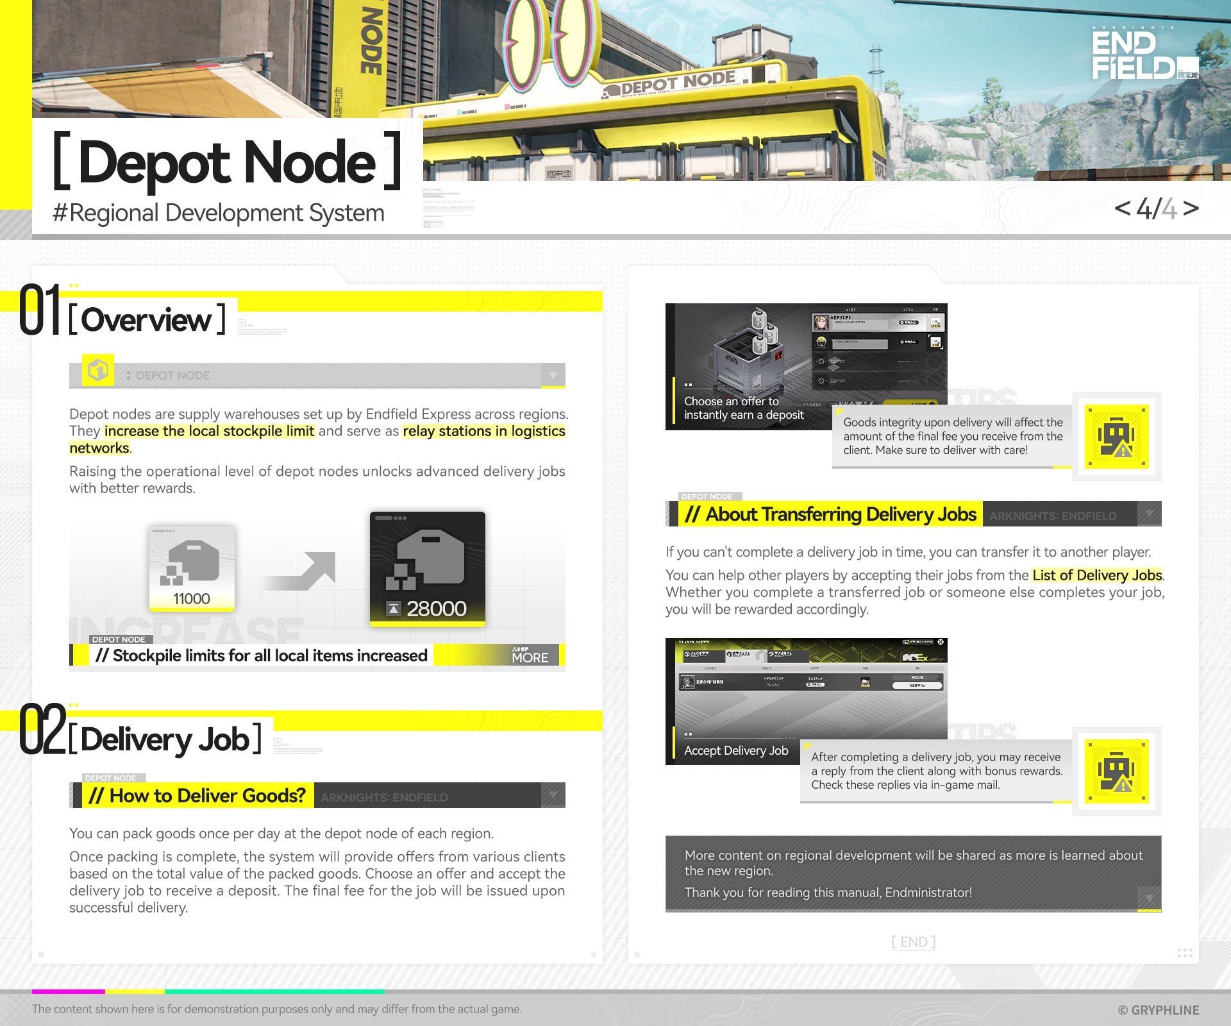Click the close X on delivery jobs screenshot
Screen dimensions: 1231x1026
tap(941, 642)
